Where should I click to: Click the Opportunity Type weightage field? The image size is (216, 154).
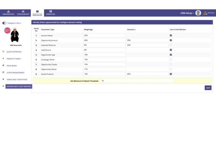[x=104, y=55]
